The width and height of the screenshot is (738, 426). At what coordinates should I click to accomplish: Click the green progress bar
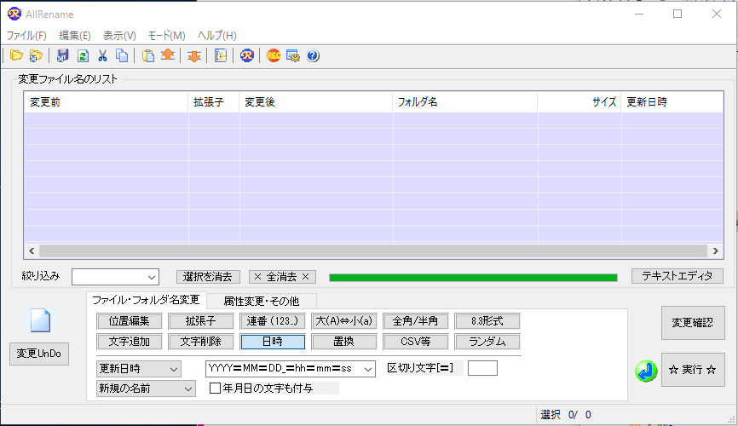pos(473,277)
